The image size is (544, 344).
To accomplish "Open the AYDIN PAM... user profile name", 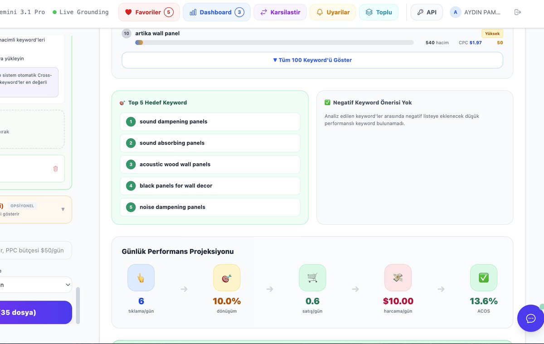I will coord(482,12).
